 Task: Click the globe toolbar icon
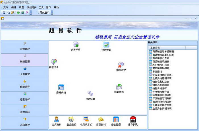pos(22,13)
